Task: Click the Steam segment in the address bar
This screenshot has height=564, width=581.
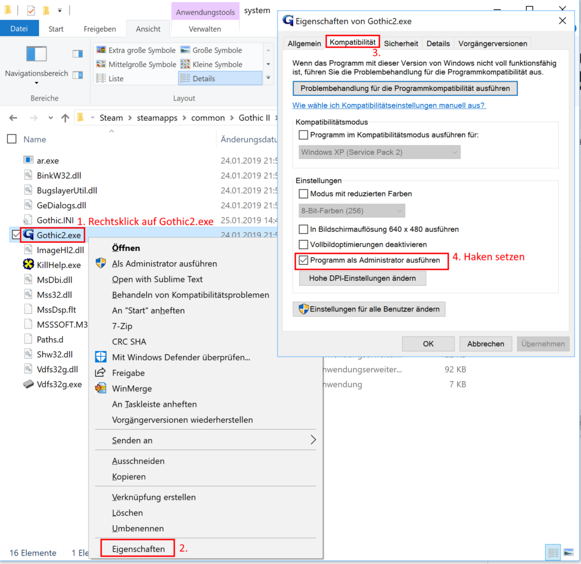Action: point(111,118)
